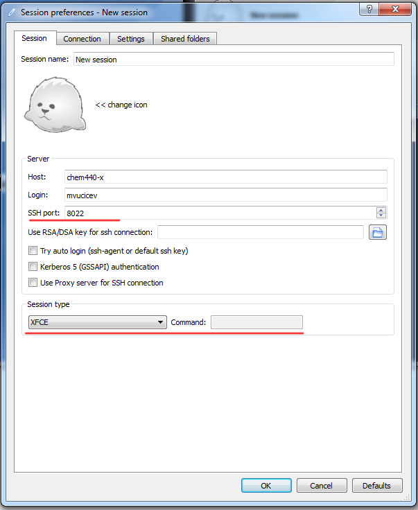Close the Session preferences dialog
This screenshot has width=418, height=510.
(x=397, y=9)
